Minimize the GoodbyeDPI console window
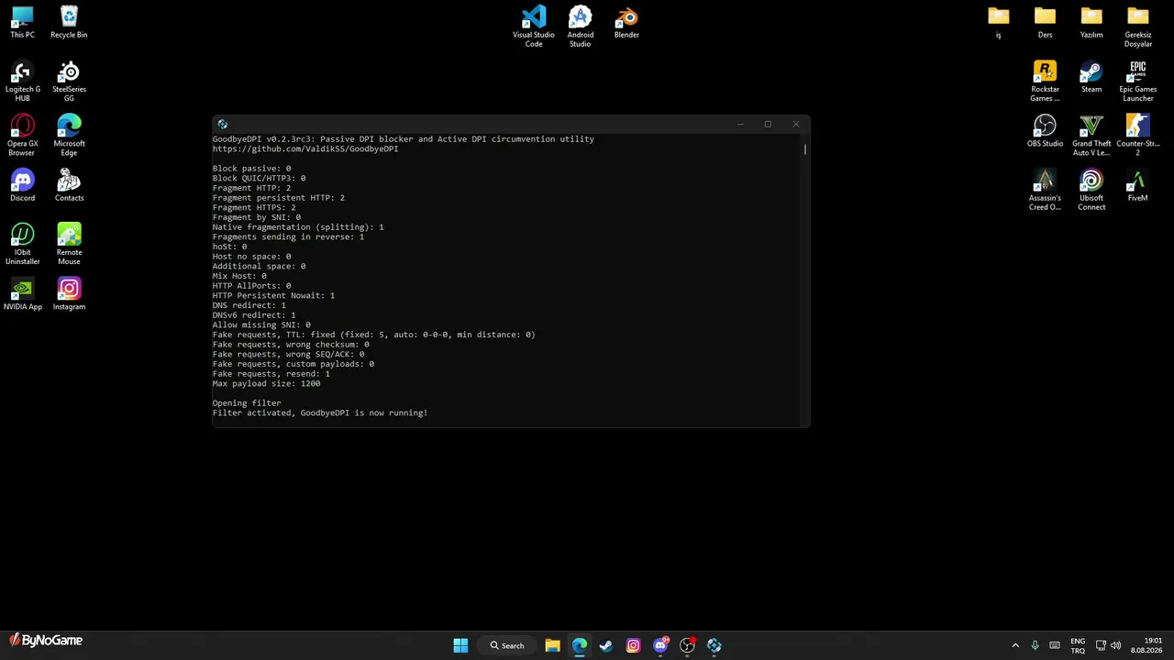This screenshot has height=660, width=1174. [x=740, y=124]
